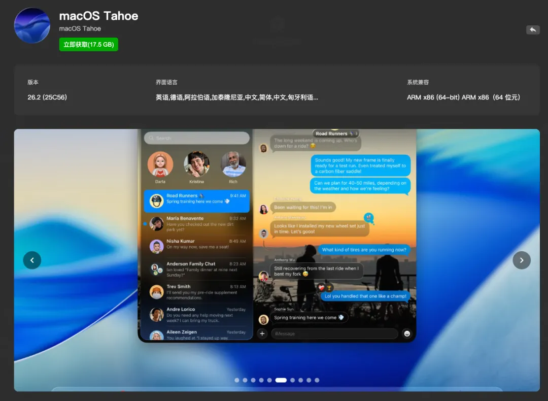Image resolution: width=548 pixels, height=401 pixels.
Task: Select the fifth carousel page dot
Action: [269, 380]
